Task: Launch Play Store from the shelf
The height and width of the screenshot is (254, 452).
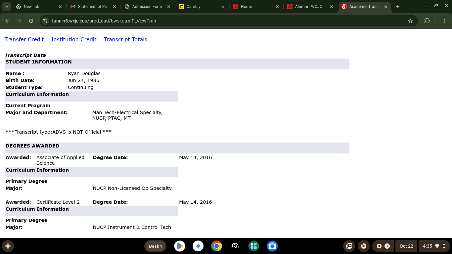Action: [180, 246]
